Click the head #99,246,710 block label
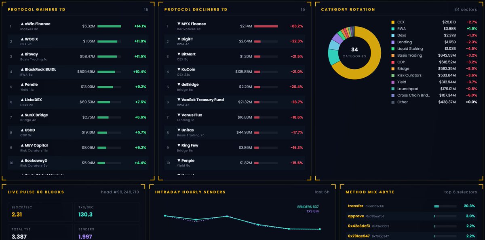The height and width of the screenshot is (240, 485). tap(120, 192)
